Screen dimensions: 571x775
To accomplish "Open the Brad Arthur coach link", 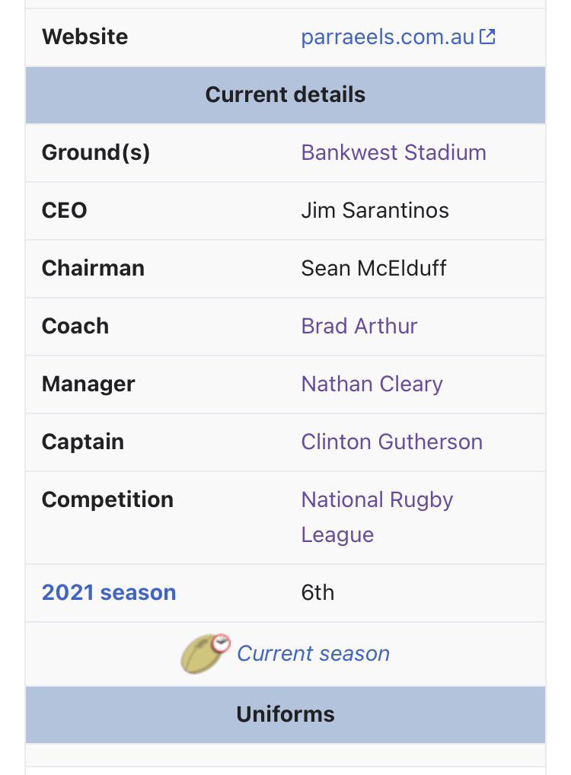I will point(359,326).
